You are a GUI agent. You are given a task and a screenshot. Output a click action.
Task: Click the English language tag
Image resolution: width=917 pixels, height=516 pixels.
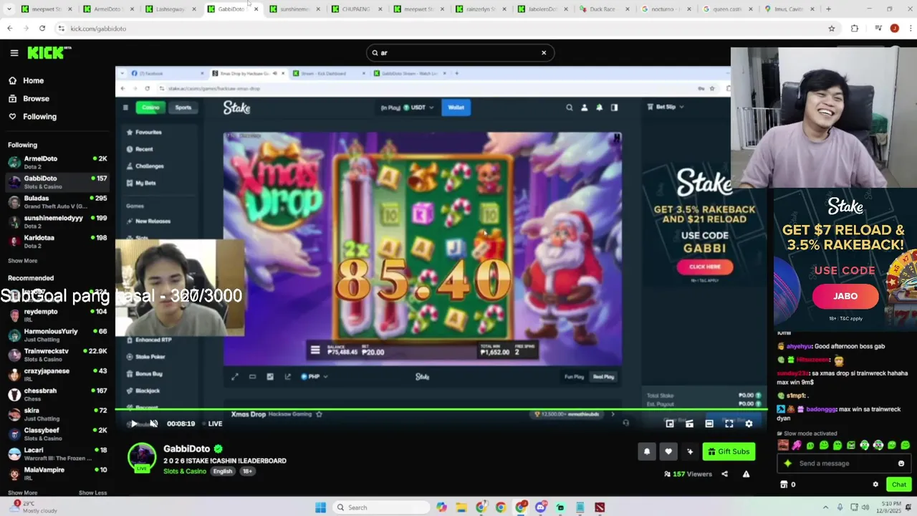pos(222,471)
